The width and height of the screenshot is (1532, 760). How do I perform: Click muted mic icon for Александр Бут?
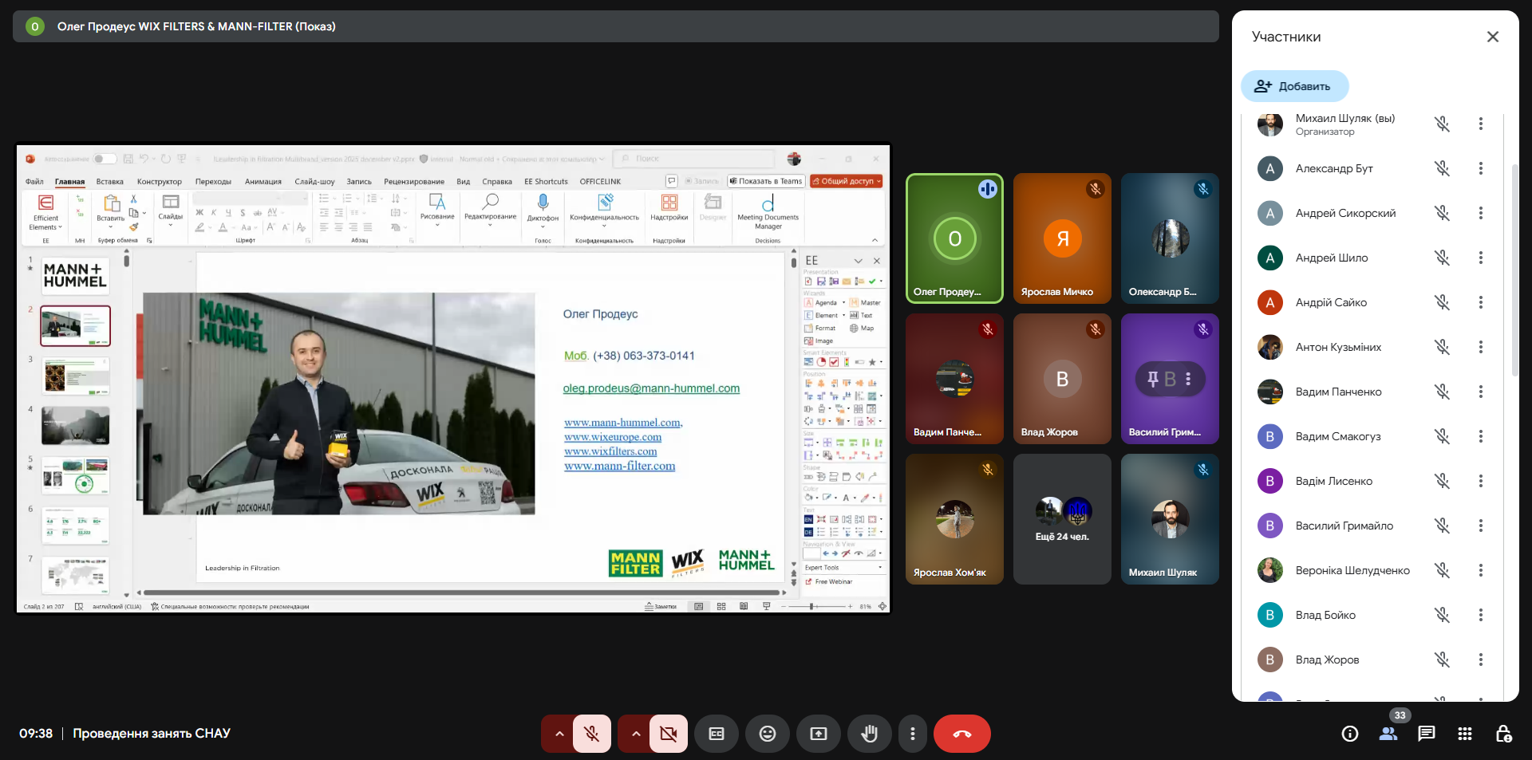point(1442,168)
